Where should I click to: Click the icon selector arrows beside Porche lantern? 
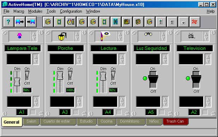point(77,36)
